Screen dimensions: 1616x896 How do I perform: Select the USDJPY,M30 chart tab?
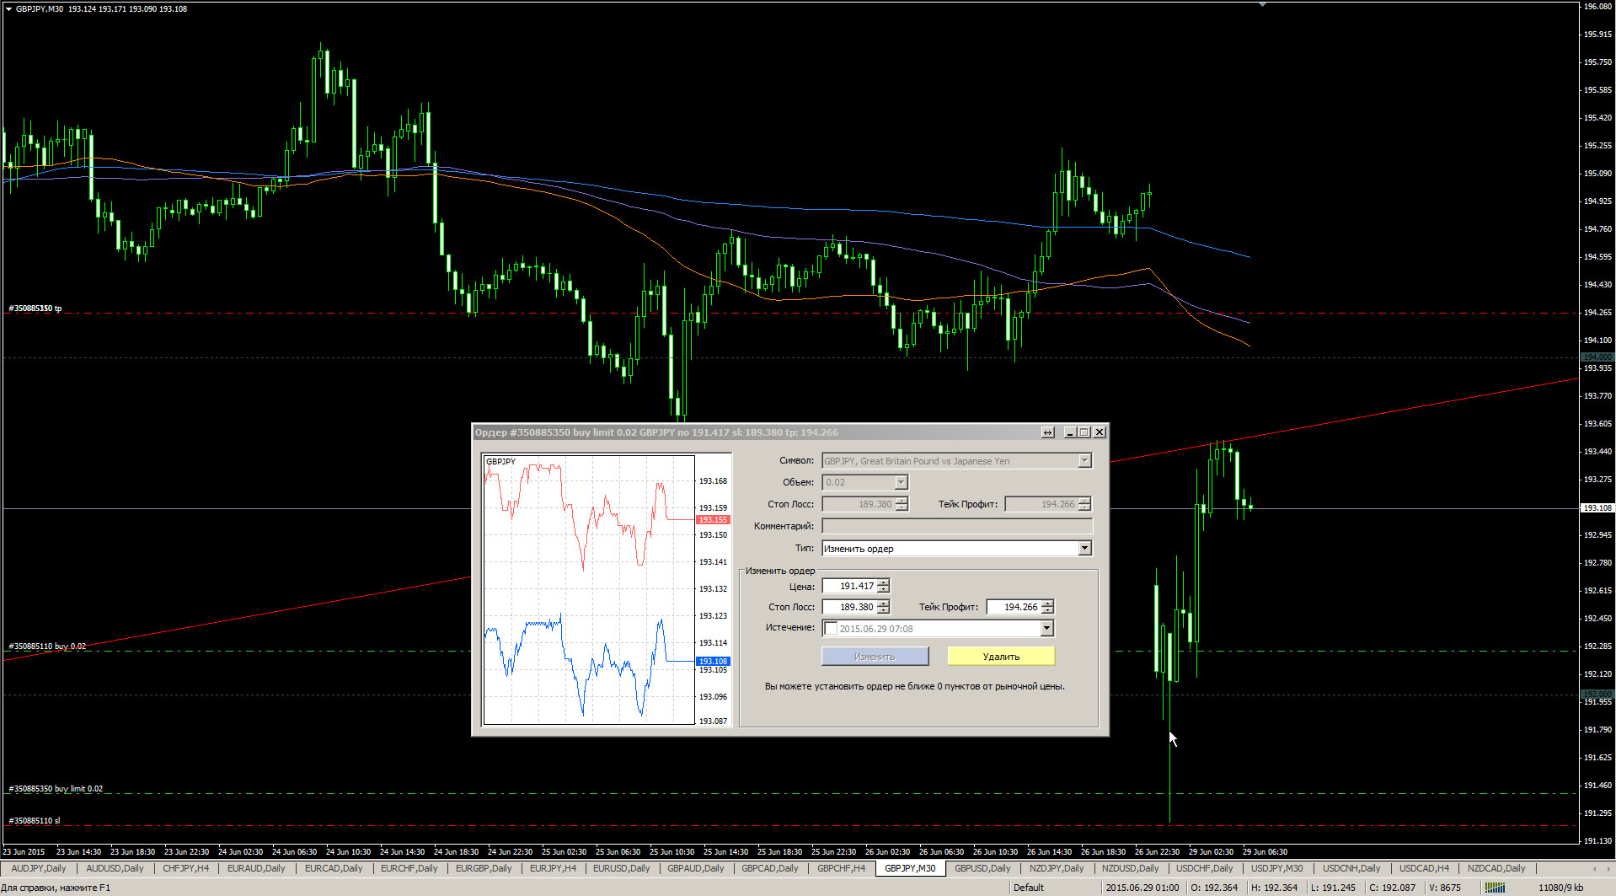[1276, 868]
